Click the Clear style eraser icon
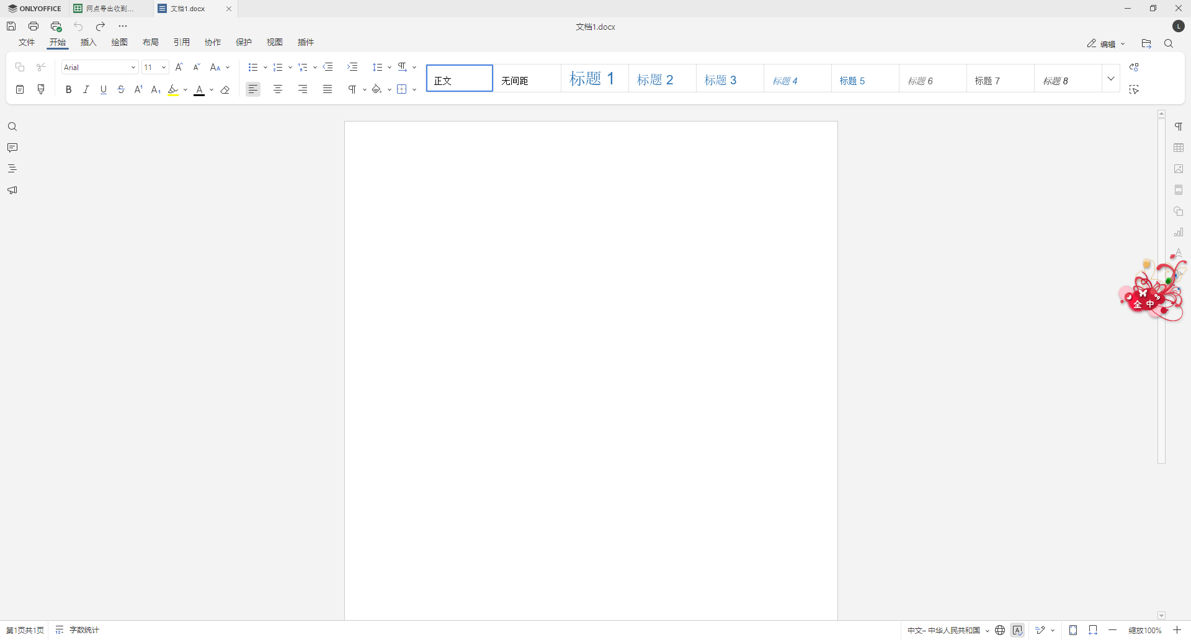 (x=225, y=90)
